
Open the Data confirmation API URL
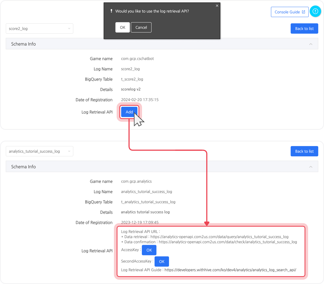228,242
